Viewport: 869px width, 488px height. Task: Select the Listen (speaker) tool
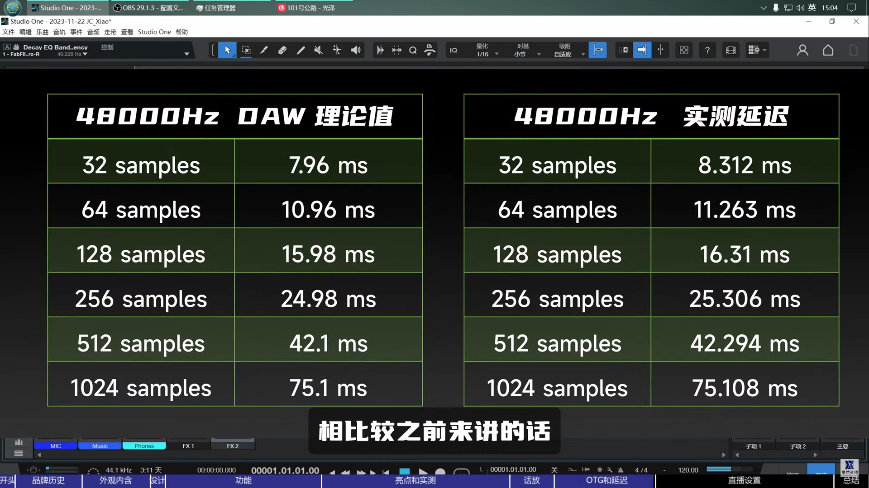(x=356, y=50)
